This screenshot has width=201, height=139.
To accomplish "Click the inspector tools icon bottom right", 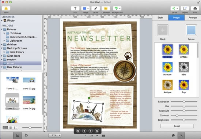I will 181,135.
